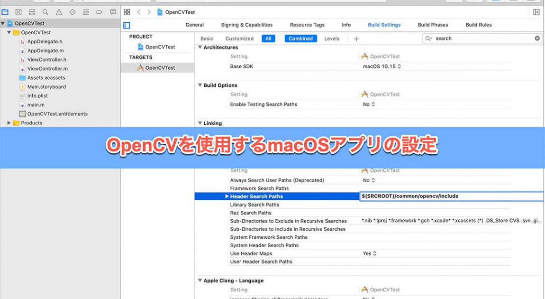Toggle the project and targets list sidebar icon
Viewport: 545px width, 299px height.
[x=127, y=25]
